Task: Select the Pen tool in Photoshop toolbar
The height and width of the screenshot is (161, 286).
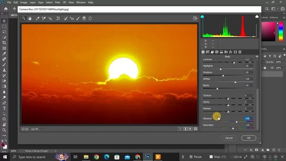Action: pyautogui.click(x=4, y=103)
